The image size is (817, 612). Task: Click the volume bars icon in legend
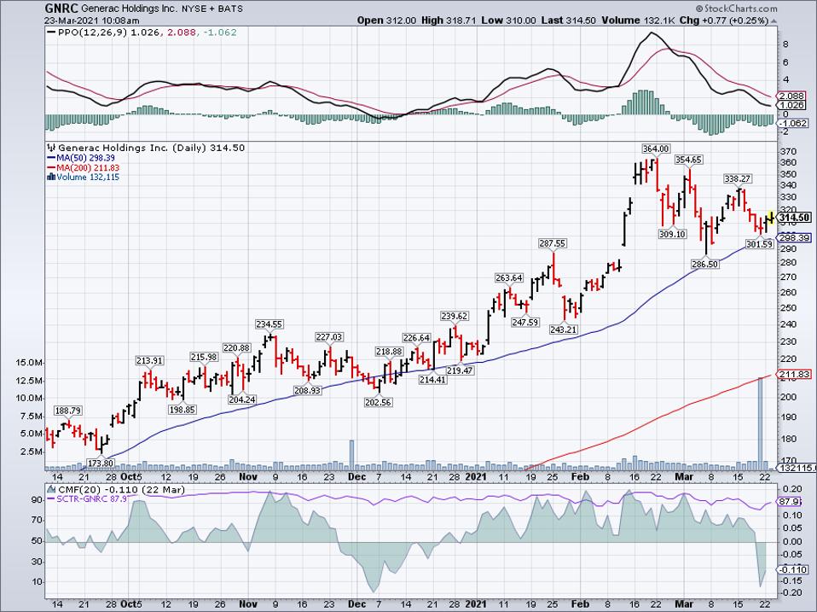pos(51,178)
